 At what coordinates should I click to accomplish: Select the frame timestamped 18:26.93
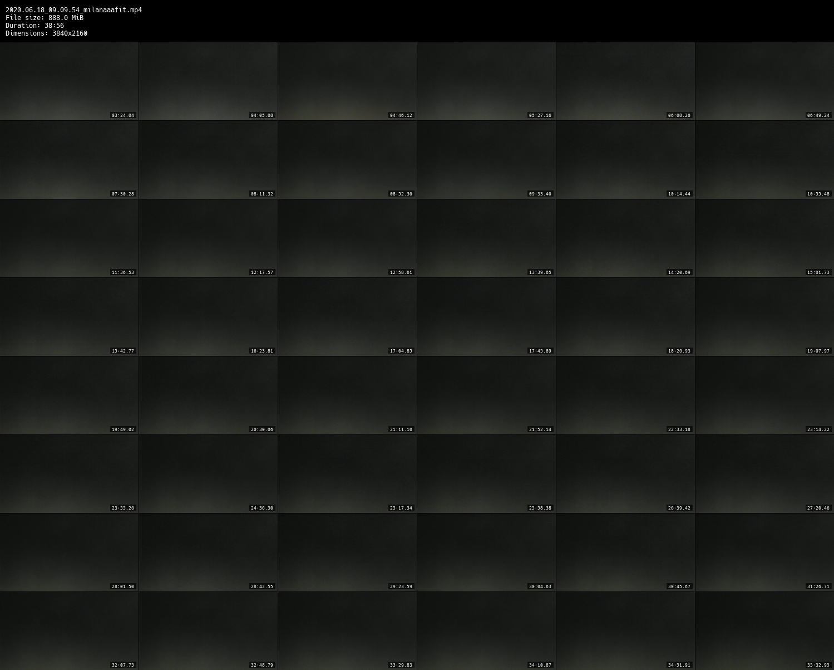click(625, 317)
